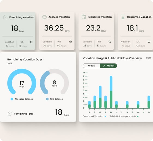Viewport: 153px width, 141px height.
Task: Click the Remaining Total clock icon
Action: pos(10,114)
